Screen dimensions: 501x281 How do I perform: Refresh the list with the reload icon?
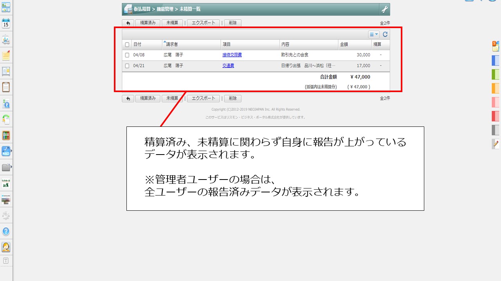pyautogui.click(x=385, y=34)
